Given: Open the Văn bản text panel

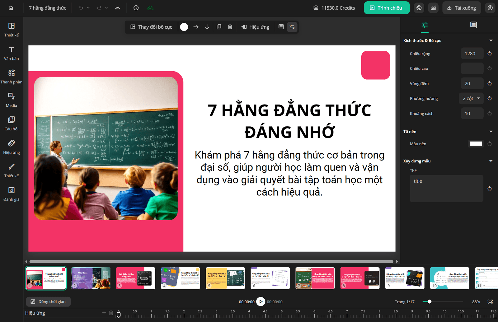Looking at the screenshot, I should click(12, 53).
